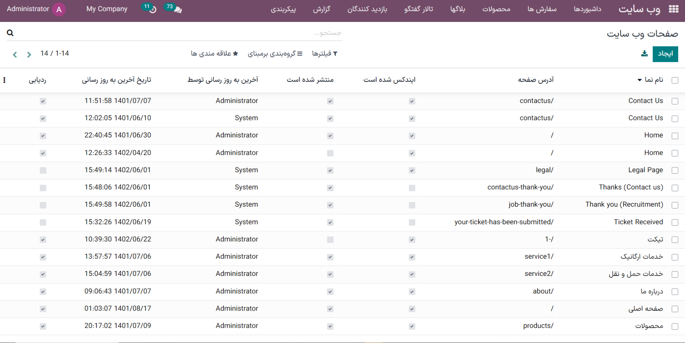
Task: Open the علاقه مندی ها favorites dropdown
Action: coord(214,54)
